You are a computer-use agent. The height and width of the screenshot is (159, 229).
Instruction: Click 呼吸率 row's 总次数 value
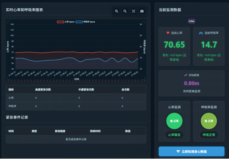pyautogui.click(x=122, y=106)
